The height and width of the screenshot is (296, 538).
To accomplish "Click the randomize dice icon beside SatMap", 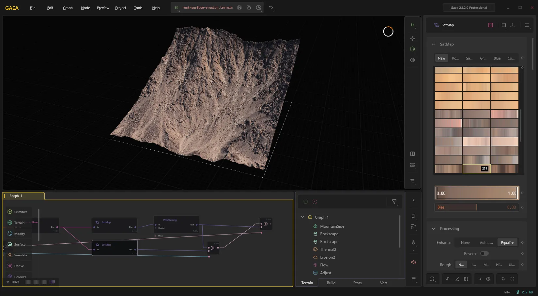I will [491, 25].
